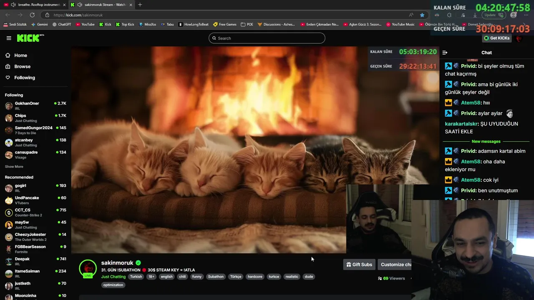The image size is (534, 300).
Task: Click the Customize chat button
Action: coord(395,265)
